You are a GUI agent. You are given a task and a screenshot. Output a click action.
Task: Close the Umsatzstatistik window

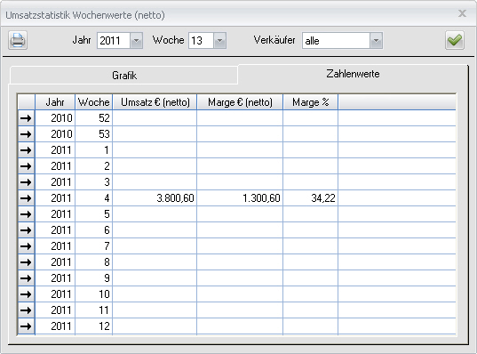(x=463, y=13)
